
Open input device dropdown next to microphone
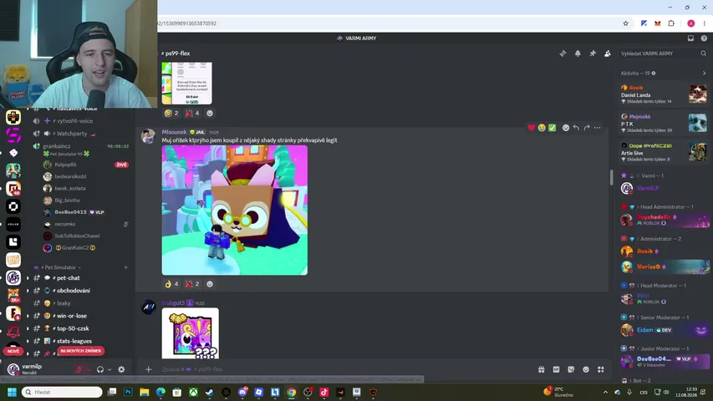(89, 369)
